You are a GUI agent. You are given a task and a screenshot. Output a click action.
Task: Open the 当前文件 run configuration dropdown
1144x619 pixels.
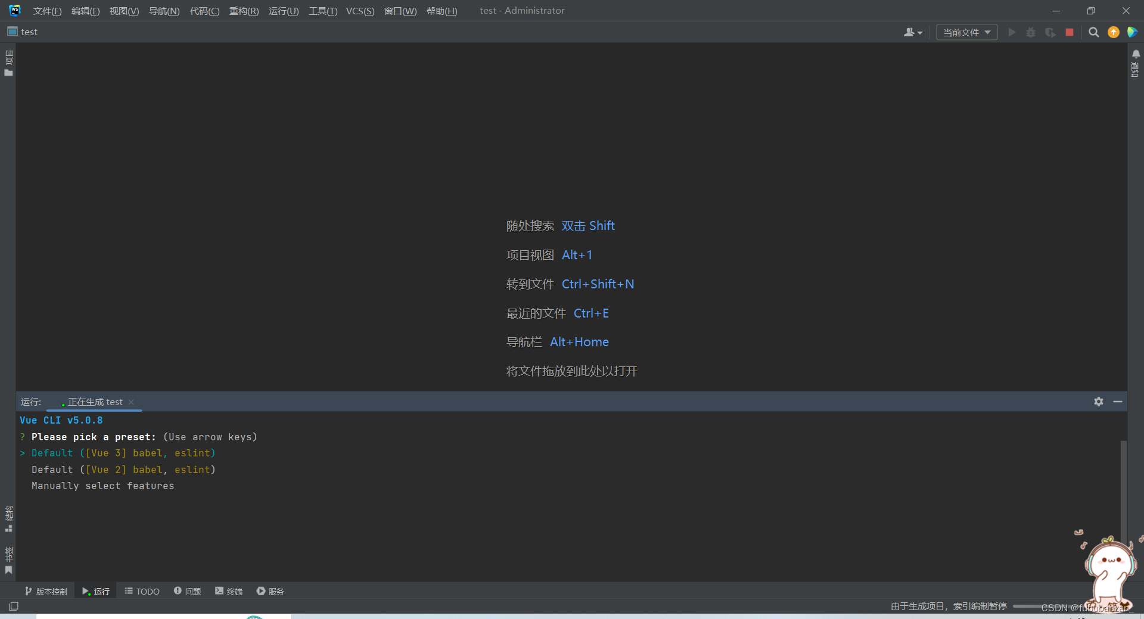(x=966, y=32)
